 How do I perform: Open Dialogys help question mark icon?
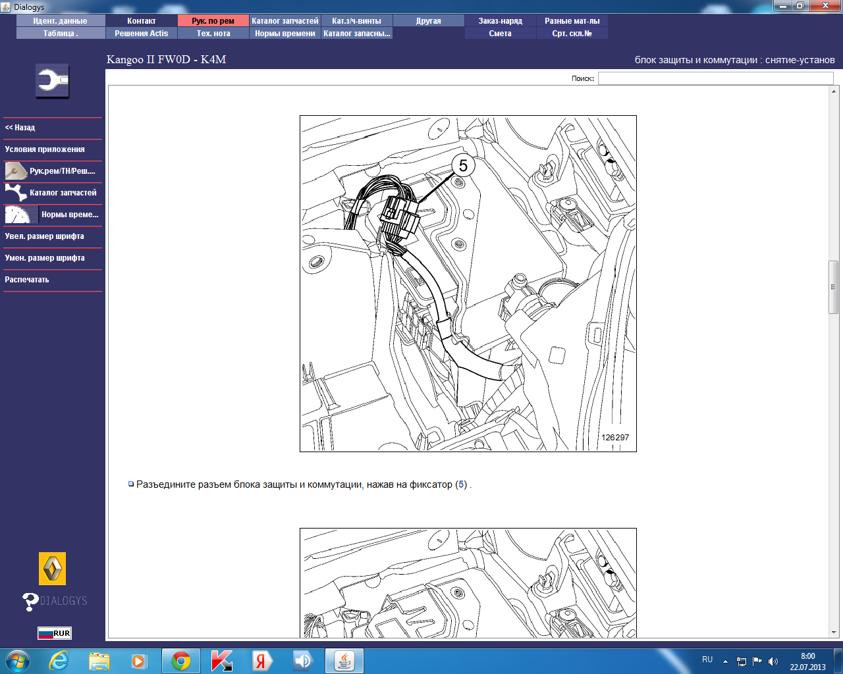tap(30, 602)
